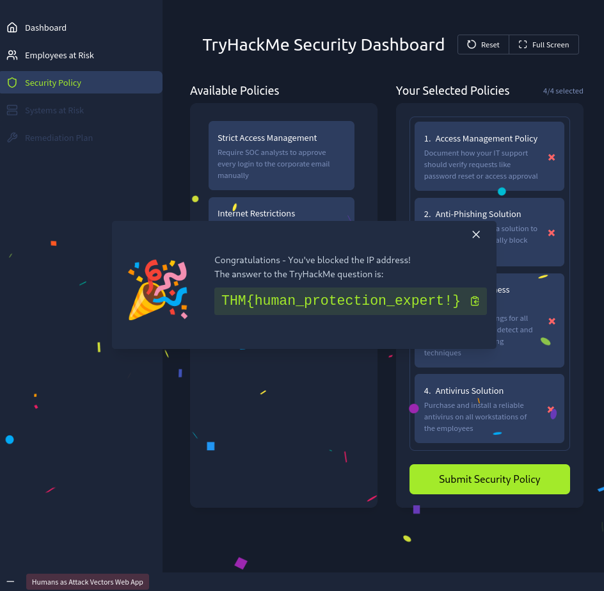The image size is (604, 591).
Task: Close the congratulations popup
Action: tap(476, 234)
